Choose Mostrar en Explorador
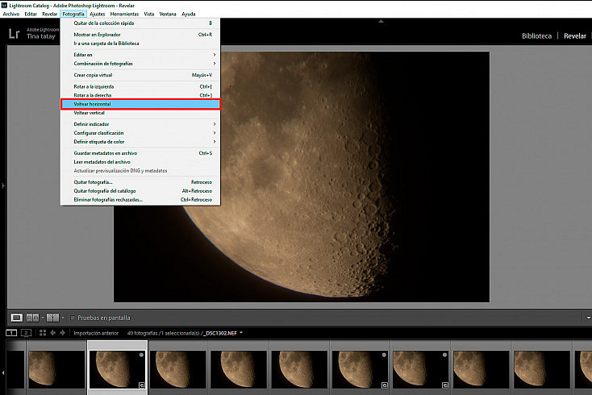The image size is (592, 395). 140,35
